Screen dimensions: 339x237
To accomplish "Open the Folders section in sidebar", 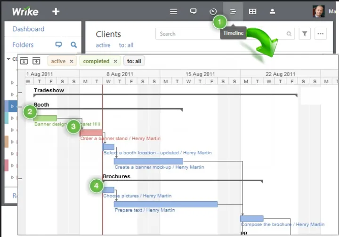I will pyautogui.click(x=23, y=45).
